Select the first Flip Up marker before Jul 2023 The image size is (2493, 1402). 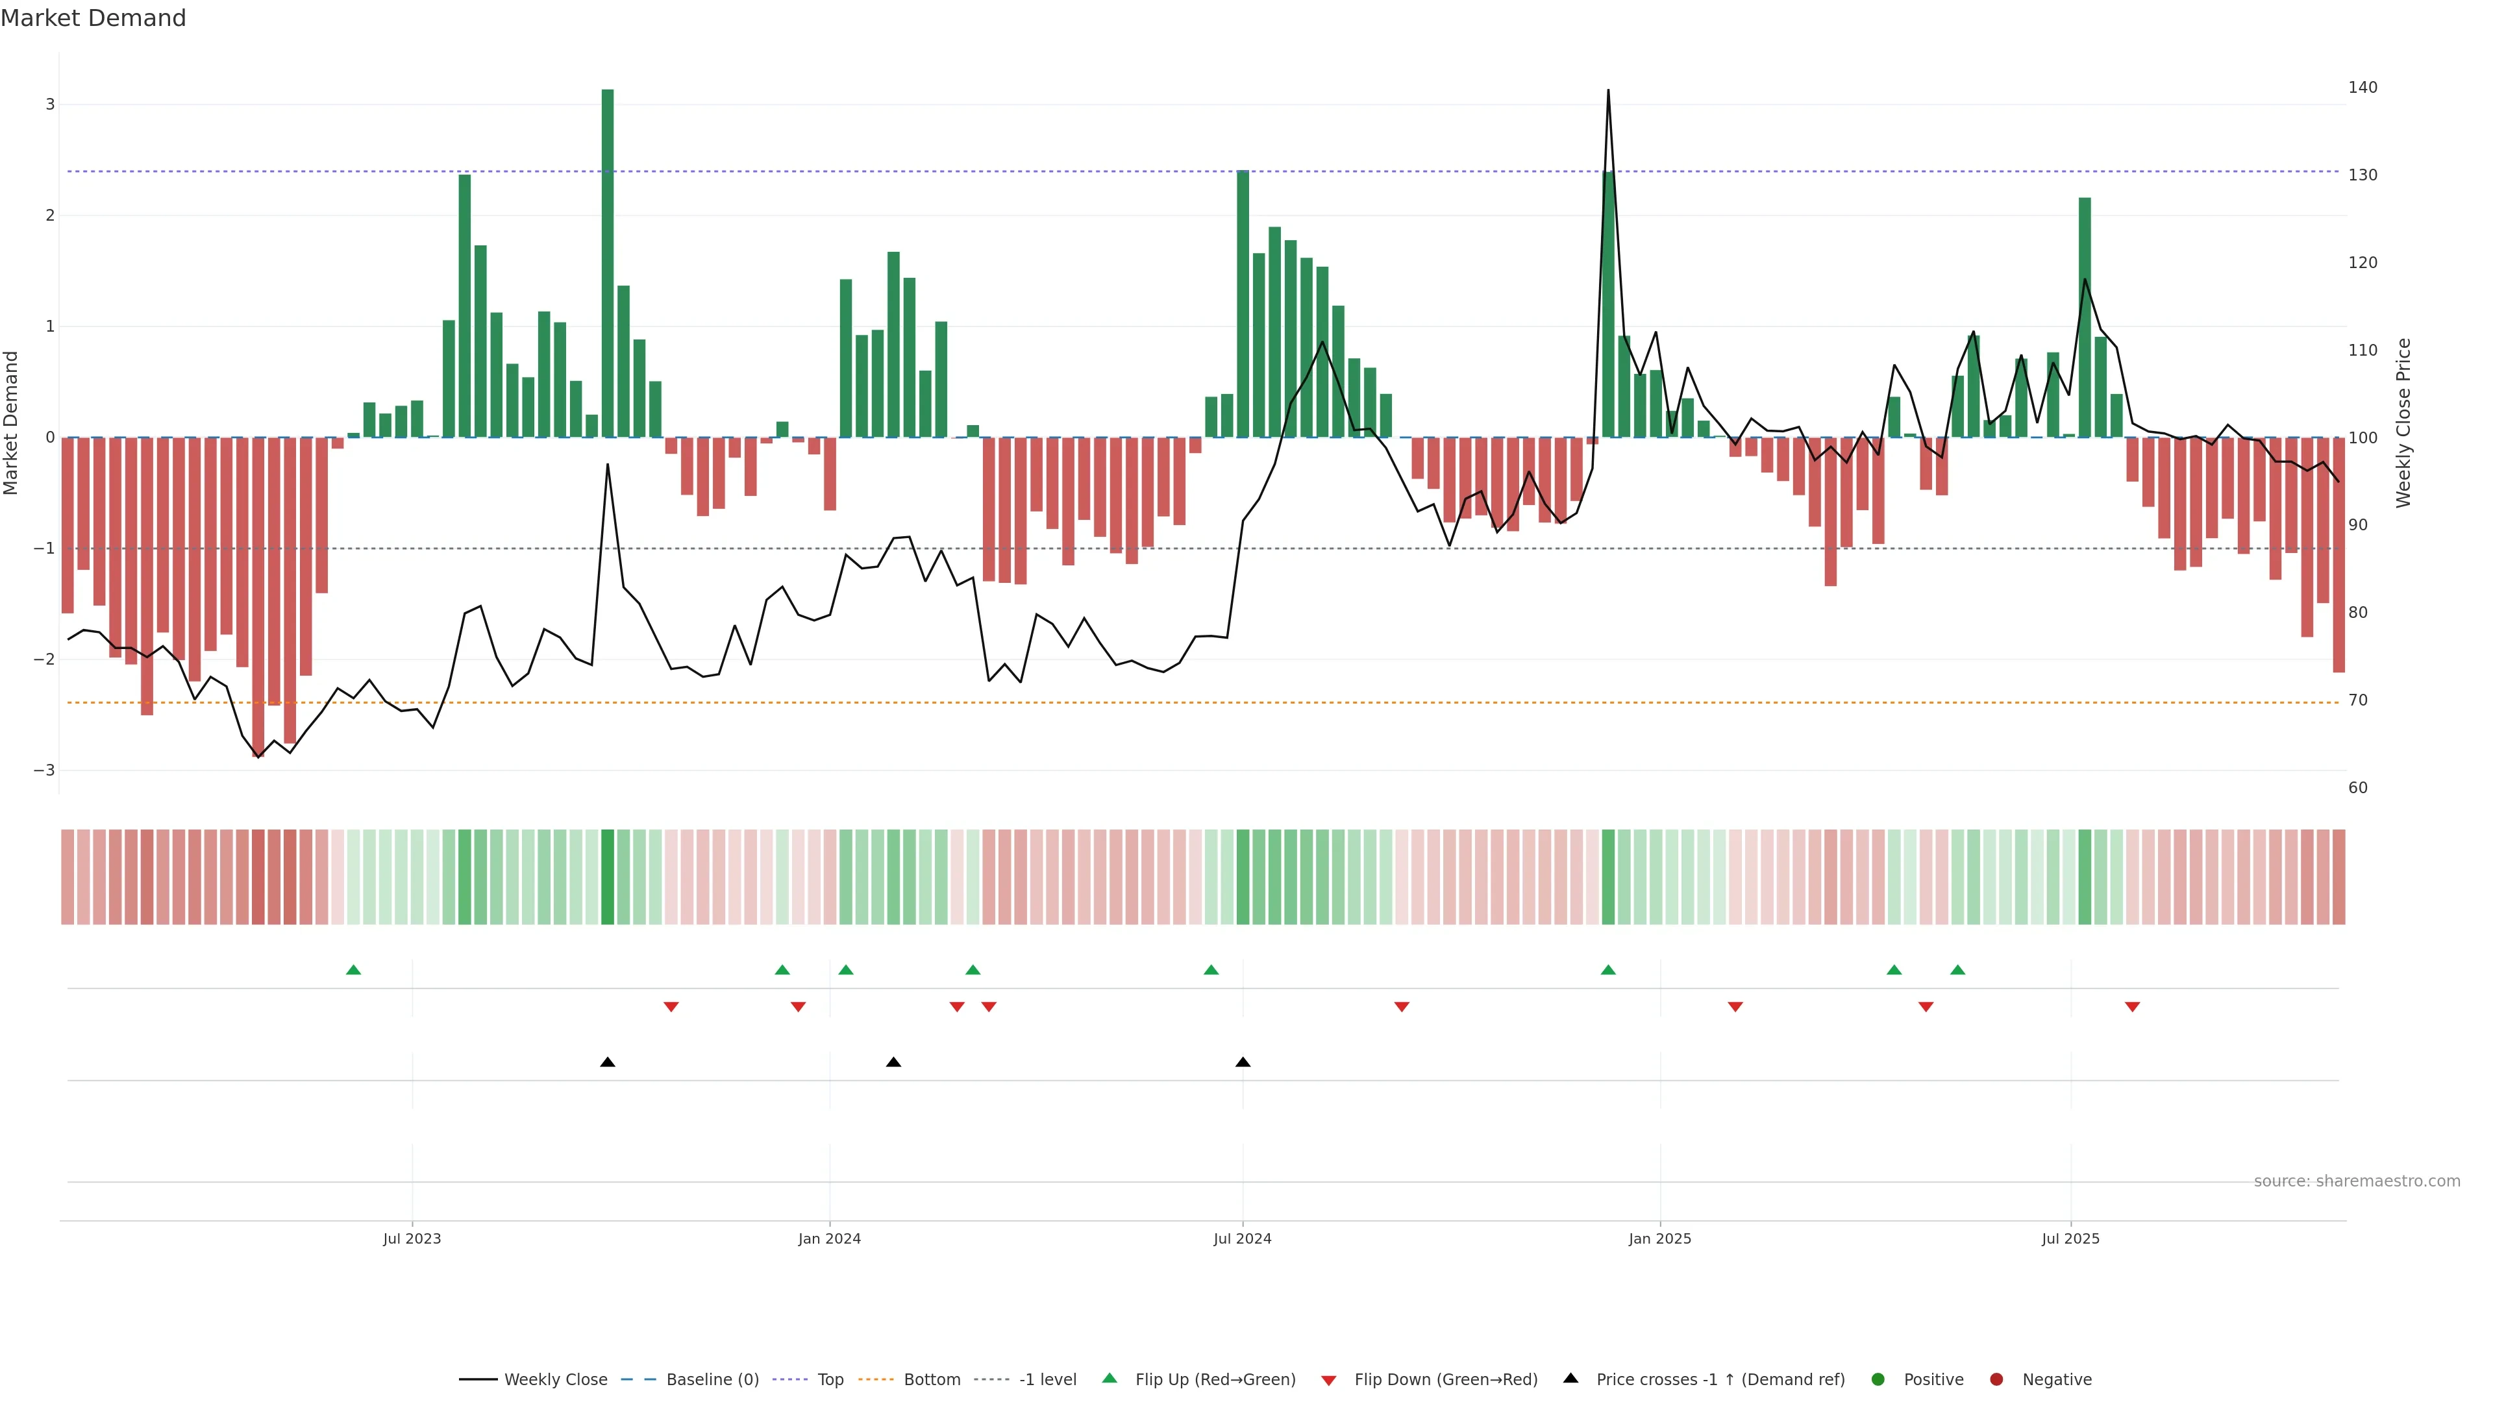353,970
